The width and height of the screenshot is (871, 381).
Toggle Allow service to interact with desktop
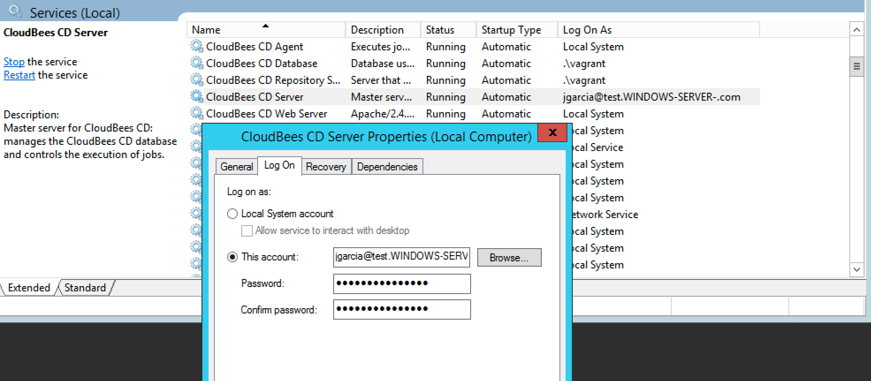pos(247,231)
